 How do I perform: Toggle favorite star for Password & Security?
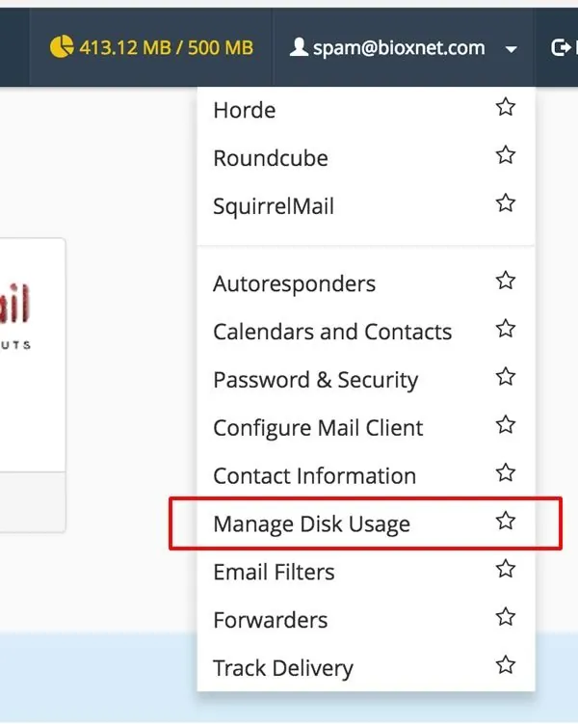coord(505,378)
